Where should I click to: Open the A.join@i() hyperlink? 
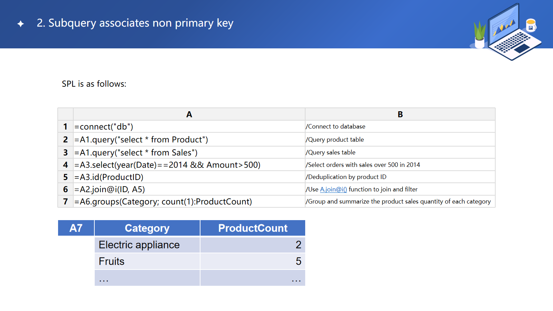pos(333,189)
